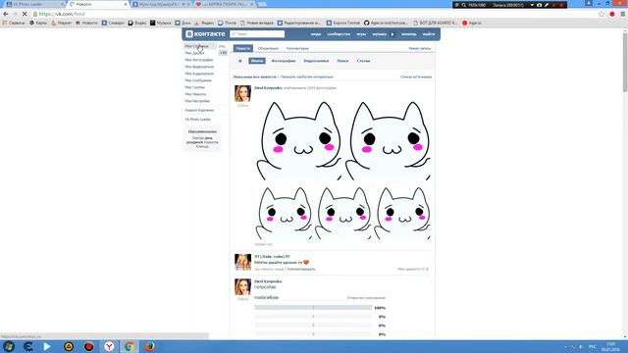Close the Новости browser tab
The height and width of the screenshot is (353, 628).
(x=126, y=4)
